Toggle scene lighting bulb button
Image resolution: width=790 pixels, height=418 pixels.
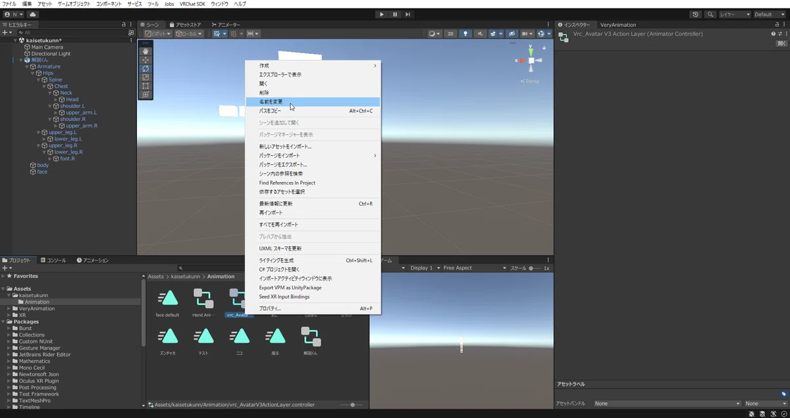click(466, 34)
